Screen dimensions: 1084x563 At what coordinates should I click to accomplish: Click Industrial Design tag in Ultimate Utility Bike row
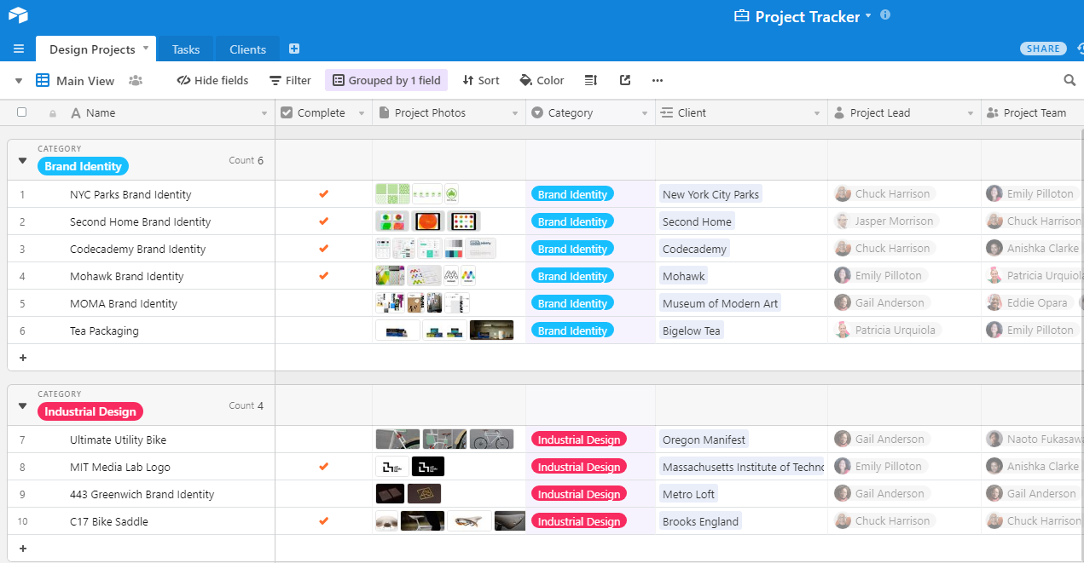point(578,439)
